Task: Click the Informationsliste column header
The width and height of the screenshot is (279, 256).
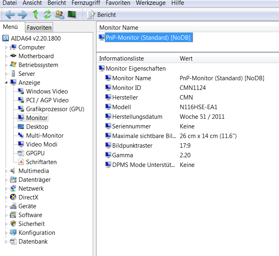Action: [137, 59]
